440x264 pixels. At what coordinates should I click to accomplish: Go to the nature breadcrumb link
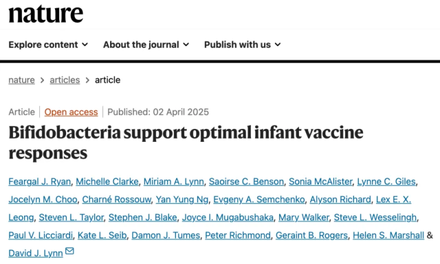pos(21,80)
